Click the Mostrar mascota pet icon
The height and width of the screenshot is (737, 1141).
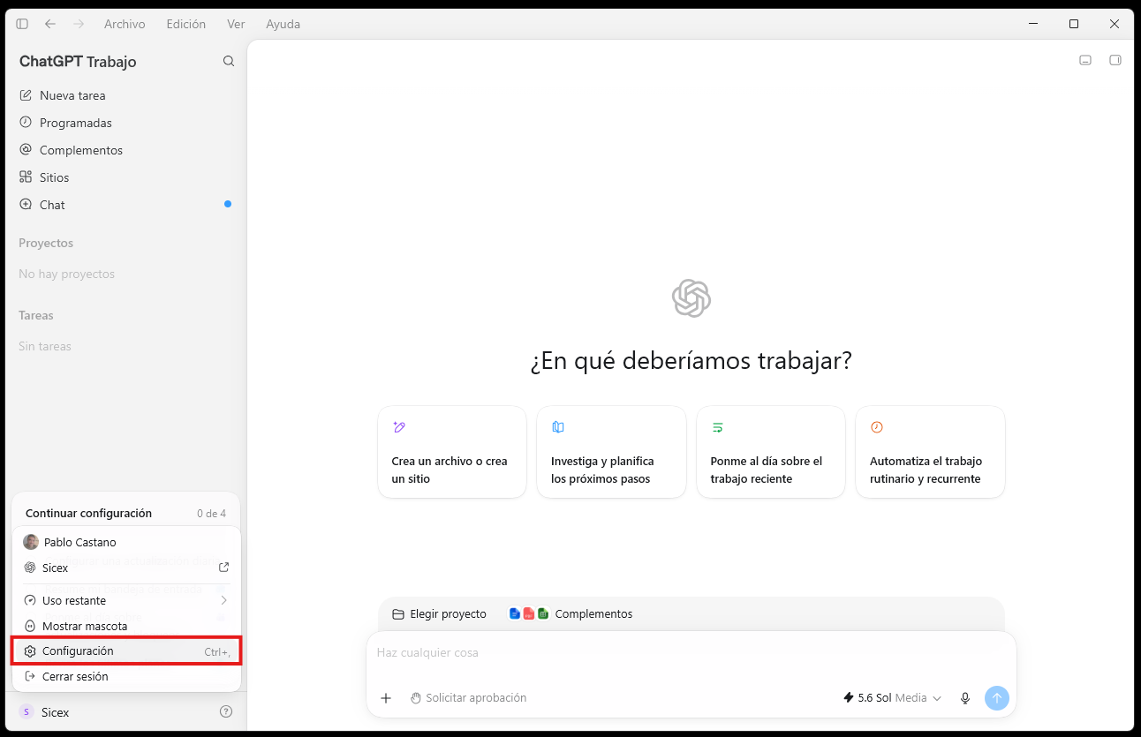(30, 626)
